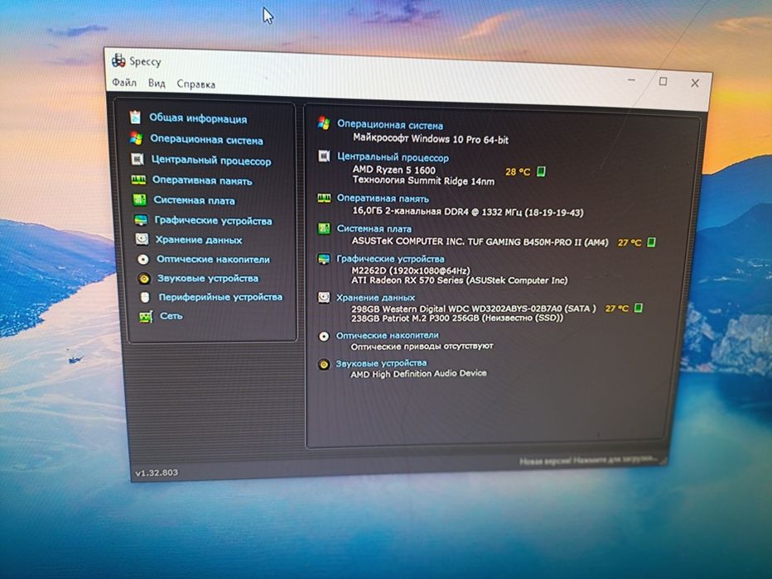The width and height of the screenshot is (772, 579).
Task: Click the CPU chip icon in sidebar
Action: click(138, 159)
